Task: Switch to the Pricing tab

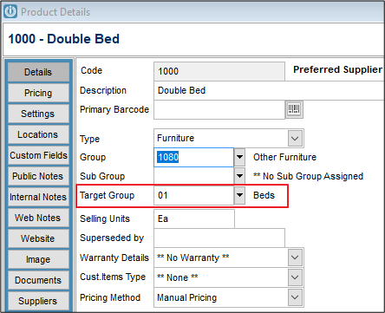Action: (38, 93)
